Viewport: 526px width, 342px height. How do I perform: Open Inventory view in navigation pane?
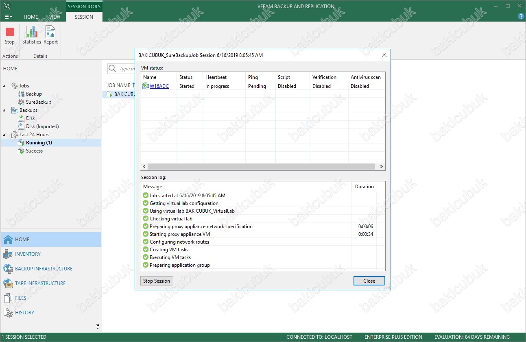[x=28, y=254]
